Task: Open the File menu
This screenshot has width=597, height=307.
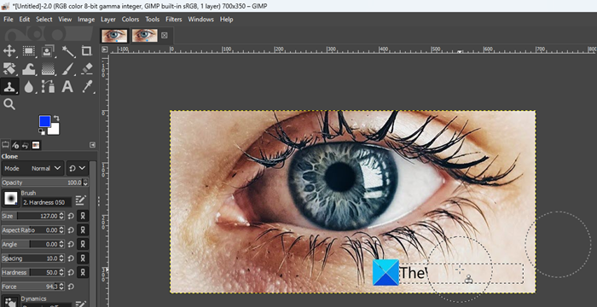Action: coord(8,19)
